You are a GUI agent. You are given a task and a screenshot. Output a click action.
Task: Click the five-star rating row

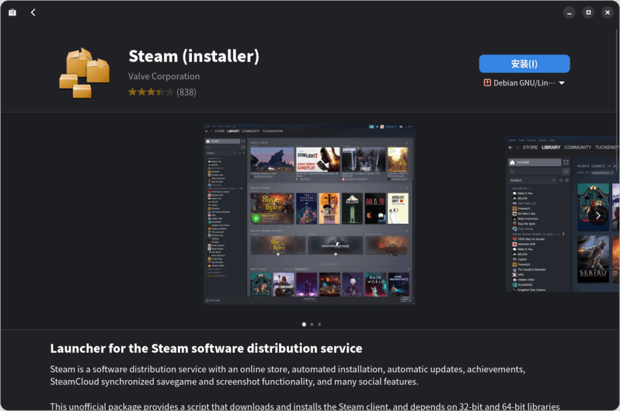click(x=151, y=92)
